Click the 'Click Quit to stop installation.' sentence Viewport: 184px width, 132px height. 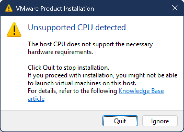click(x=68, y=68)
